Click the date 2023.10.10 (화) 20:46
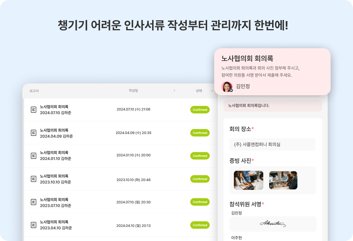 click(134, 180)
